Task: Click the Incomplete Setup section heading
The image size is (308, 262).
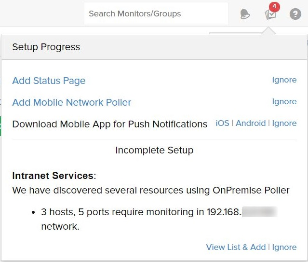Action: 154,150
